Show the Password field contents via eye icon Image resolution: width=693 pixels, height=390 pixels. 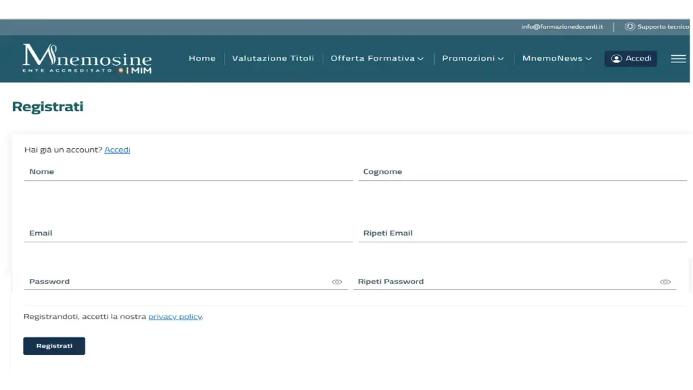[x=337, y=282]
